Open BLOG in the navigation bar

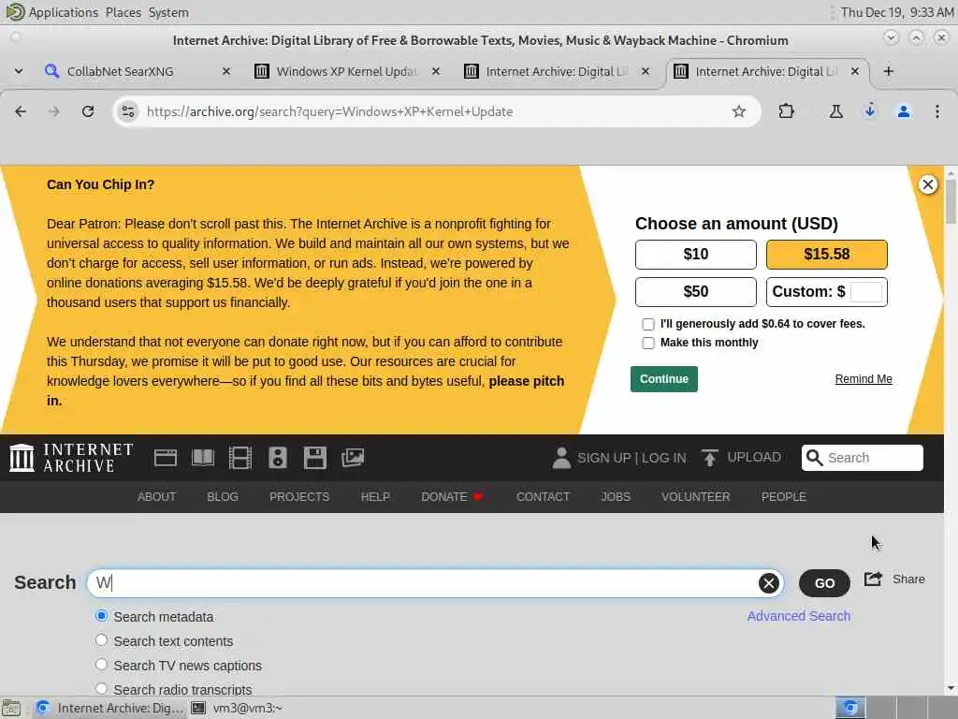pyautogui.click(x=223, y=496)
